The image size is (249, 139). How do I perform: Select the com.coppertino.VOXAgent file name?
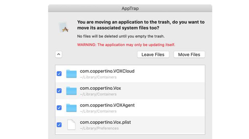(107, 105)
